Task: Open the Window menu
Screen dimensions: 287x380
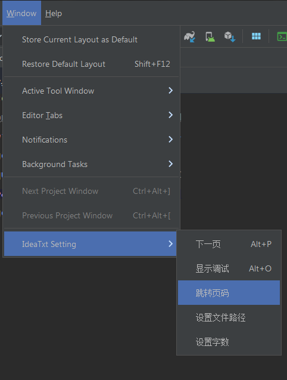Action: pos(21,13)
